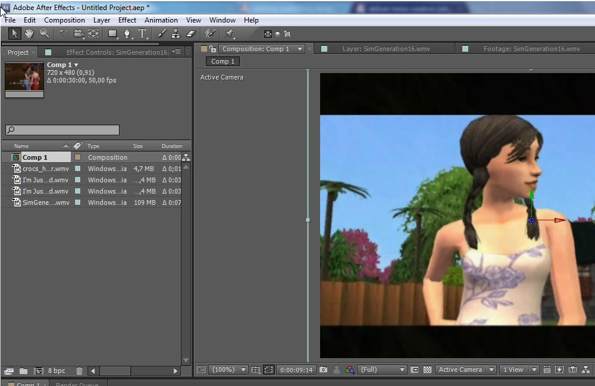Viewport: 595px width, 386px height.
Task: Select the Zoom tool
Action: [43, 34]
